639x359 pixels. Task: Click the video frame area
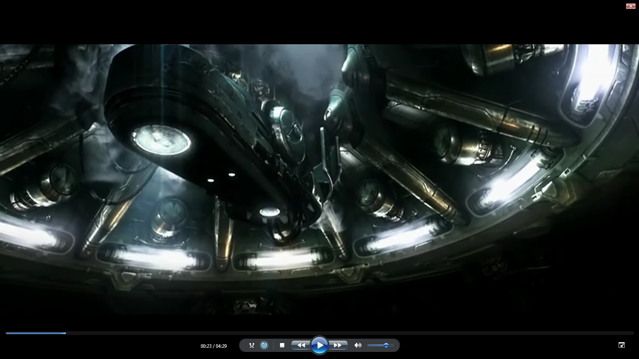click(319, 179)
